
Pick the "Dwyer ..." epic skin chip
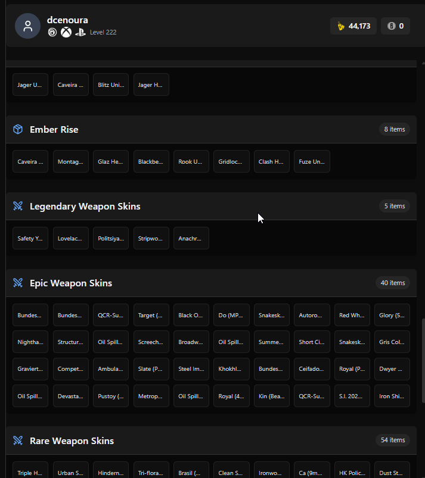392,369
